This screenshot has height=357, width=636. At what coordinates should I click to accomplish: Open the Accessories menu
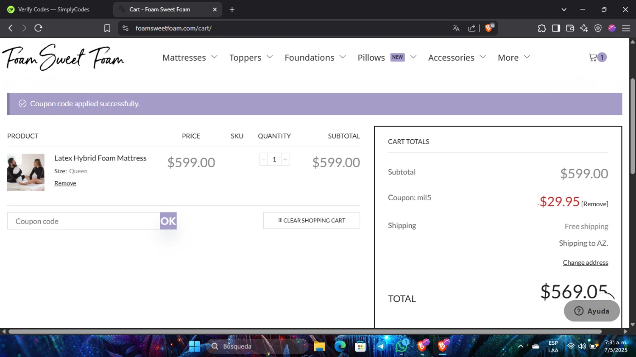point(451,58)
